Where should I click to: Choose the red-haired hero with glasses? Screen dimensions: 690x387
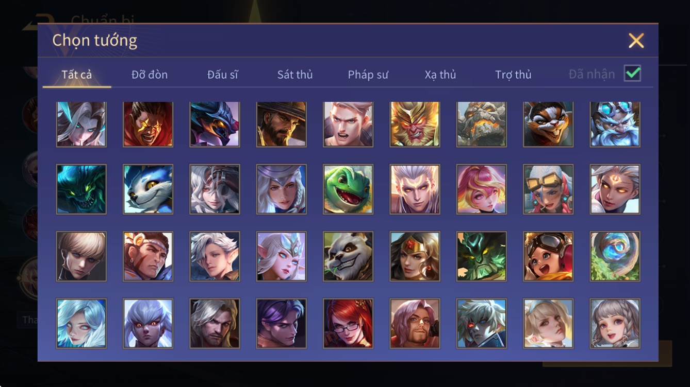348,323
